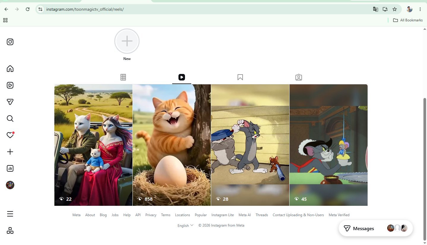Click Instagram Lite footer link
The width and height of the screenshot is (427, 245).
point(222,215)
